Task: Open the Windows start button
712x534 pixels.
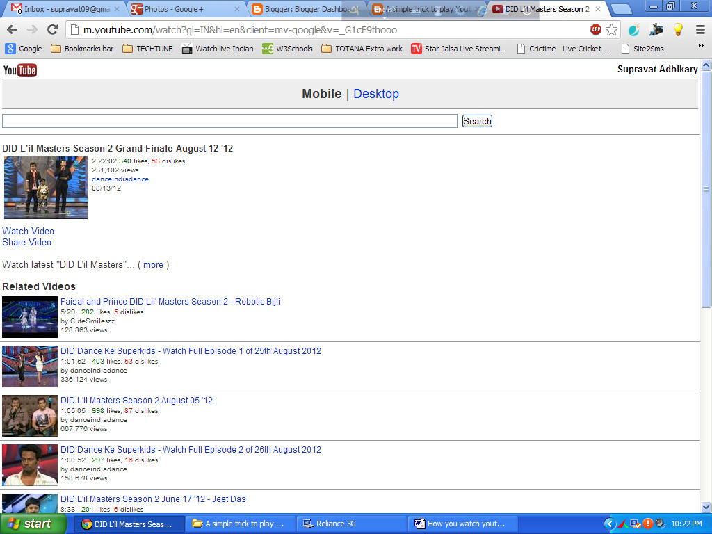Action: pyautogui.click(x=33, y=524)
